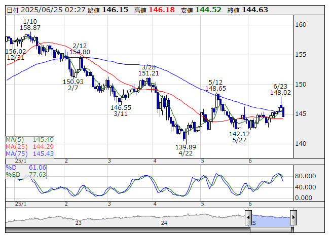This screenshot has width=331, height=238.
Task: Click the left range slider handle arrow
Action: click(x=248, y=217)
